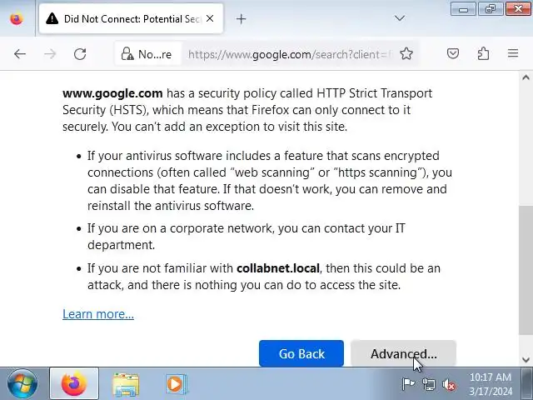Image resolution: width=533 pixels, height=400 pixels.
Task: Open the Learn more... link
Action: 98,314
